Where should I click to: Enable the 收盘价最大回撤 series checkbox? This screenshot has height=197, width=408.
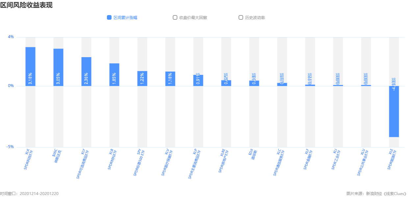point(175,18)
